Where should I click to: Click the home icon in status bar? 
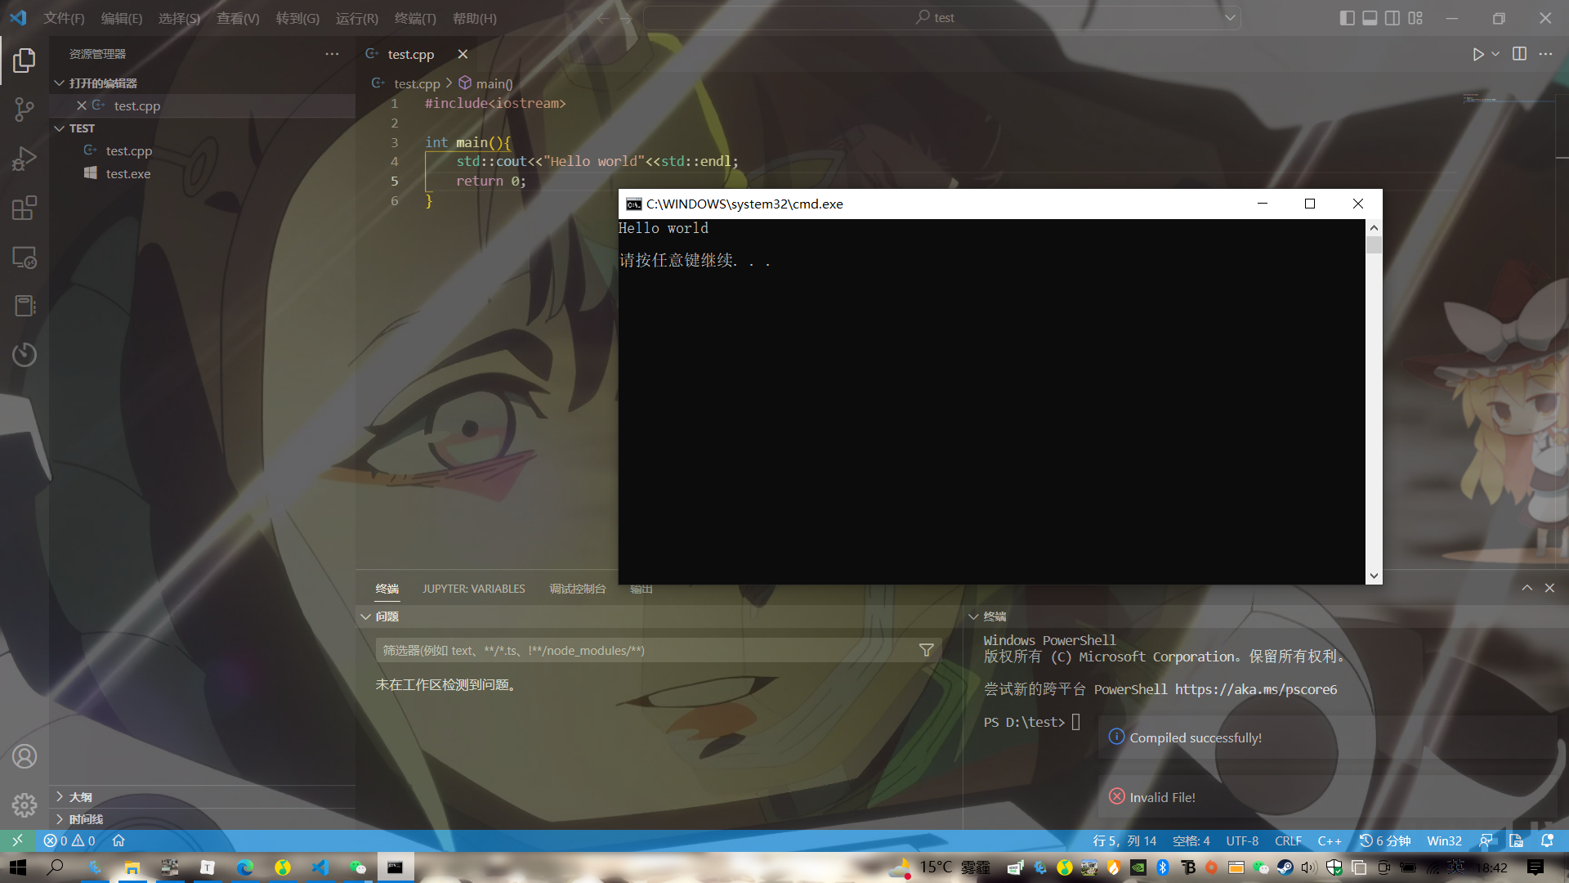[x=118, y=840]
